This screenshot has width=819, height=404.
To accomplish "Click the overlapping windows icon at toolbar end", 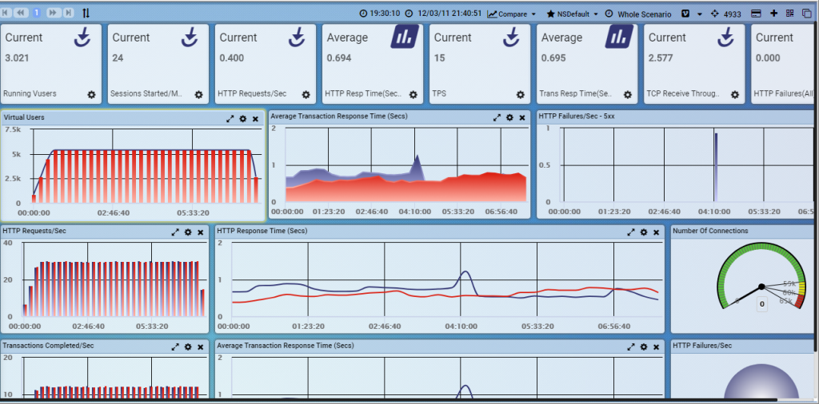I will 806,14.
